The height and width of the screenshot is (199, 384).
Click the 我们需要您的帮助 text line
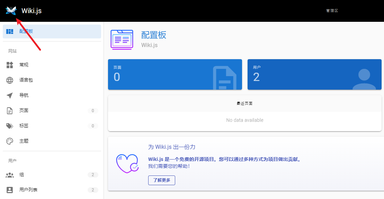point(169,166)
